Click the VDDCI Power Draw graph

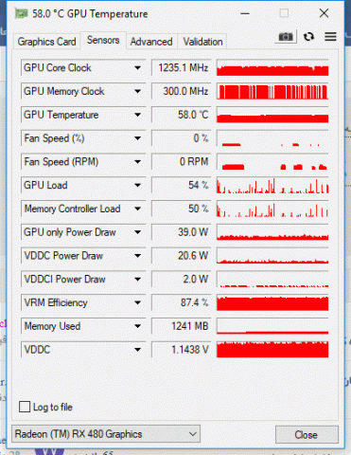coord(272,279)
